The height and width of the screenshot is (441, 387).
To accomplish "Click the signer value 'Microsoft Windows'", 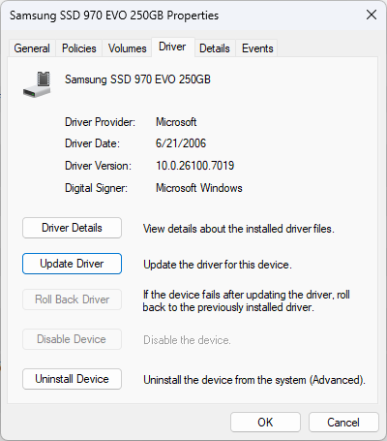I will tap(199, 188).
